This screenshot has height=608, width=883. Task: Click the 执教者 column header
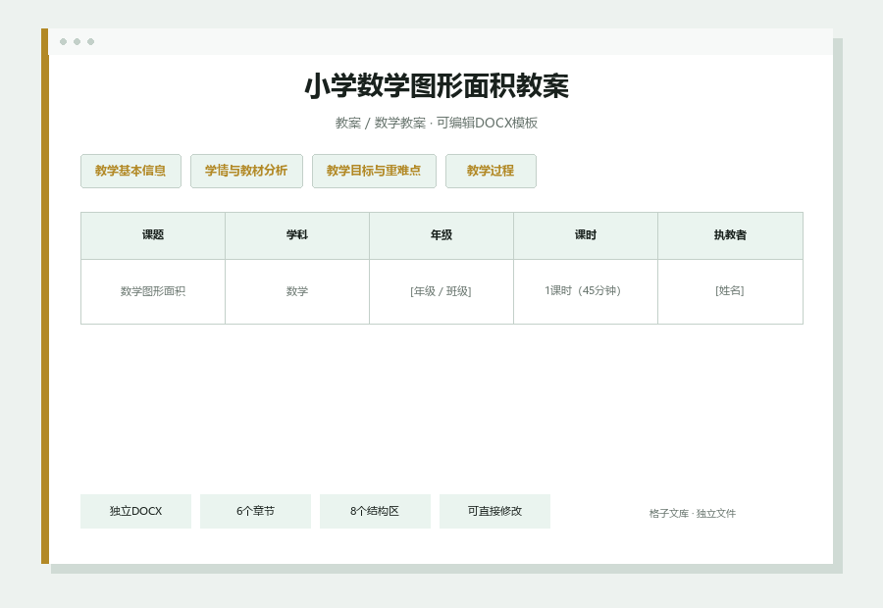coord(730,235)
